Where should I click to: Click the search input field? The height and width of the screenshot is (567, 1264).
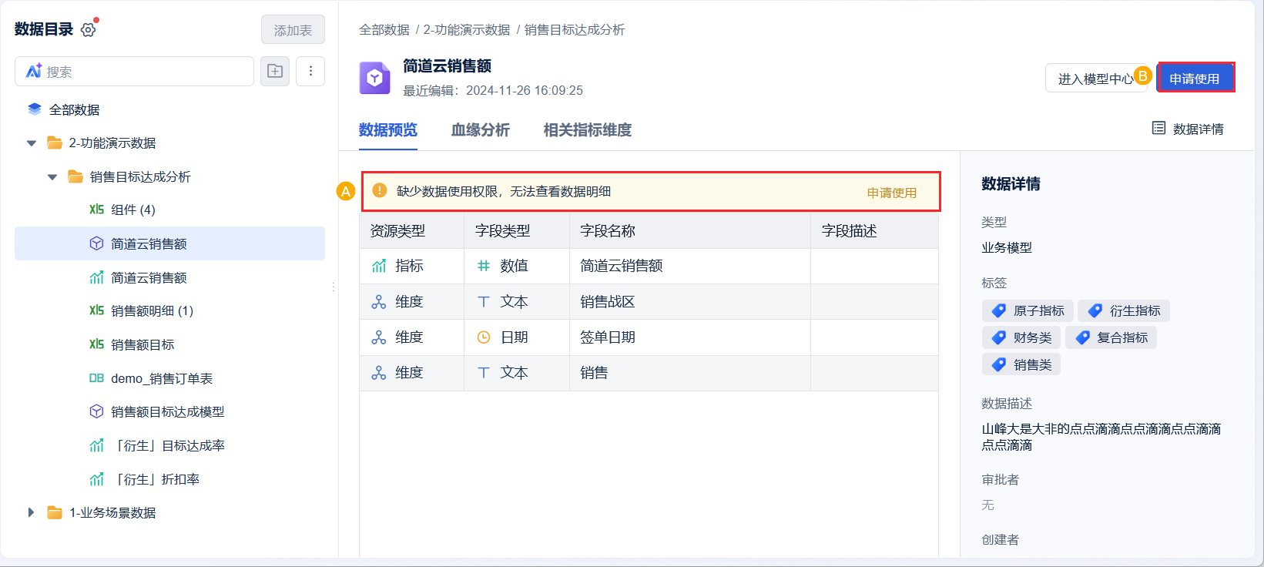tap(146, 71)
